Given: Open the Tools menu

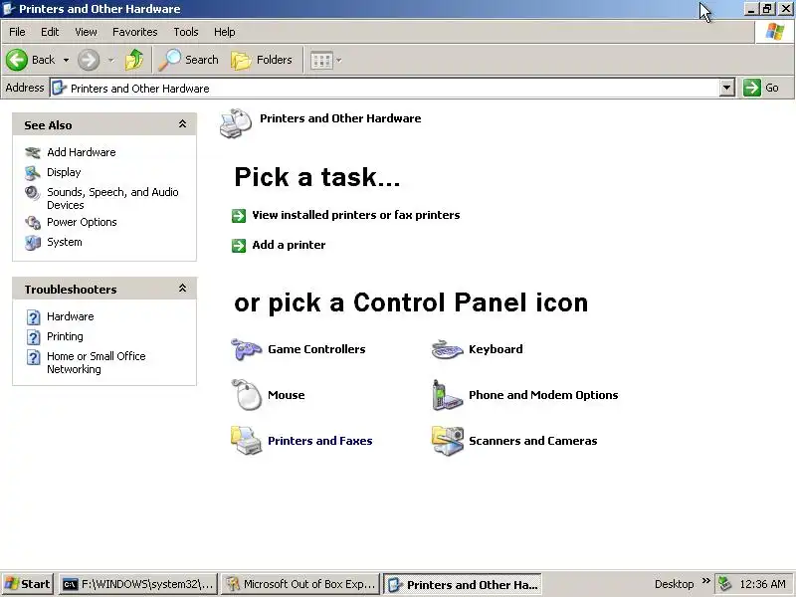Looking at the screenshot, I should (x=186, y=32).
